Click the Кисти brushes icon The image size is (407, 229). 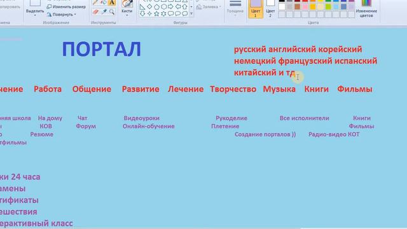click(x=127, y=4)
